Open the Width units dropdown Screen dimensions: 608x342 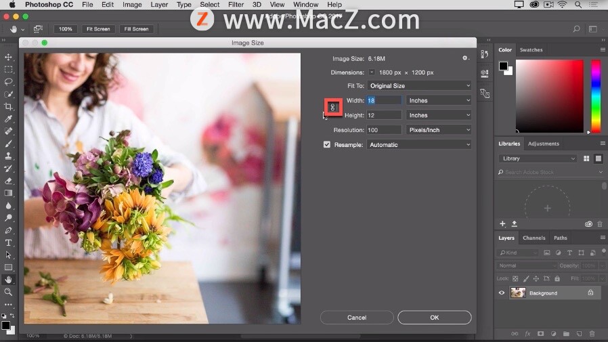(439, 100)
